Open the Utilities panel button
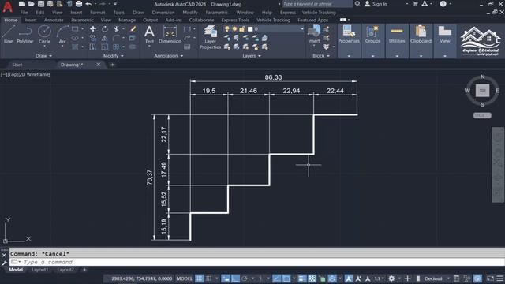The width and height of the screenshot is (505, 284). coord(397,41)
